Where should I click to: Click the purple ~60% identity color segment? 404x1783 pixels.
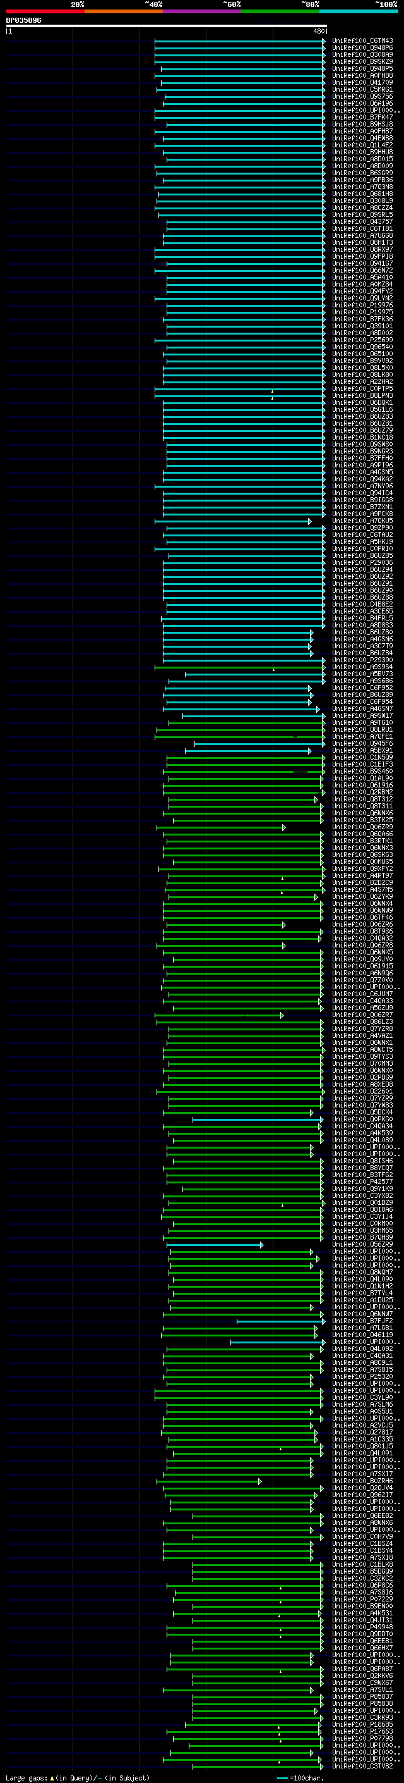click(203, 11)
